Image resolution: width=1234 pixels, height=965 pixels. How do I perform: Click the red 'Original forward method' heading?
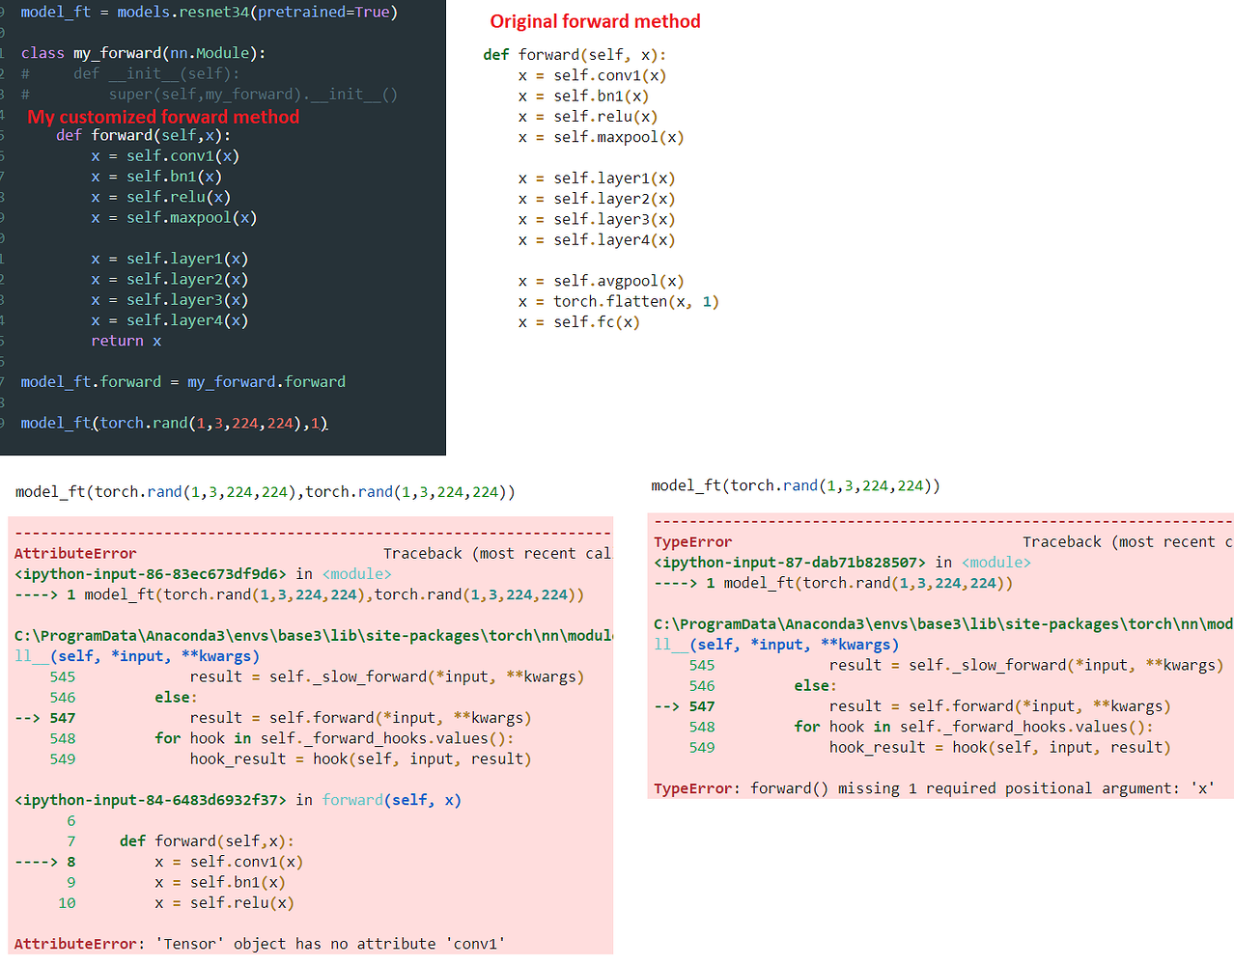coord(595,21)
